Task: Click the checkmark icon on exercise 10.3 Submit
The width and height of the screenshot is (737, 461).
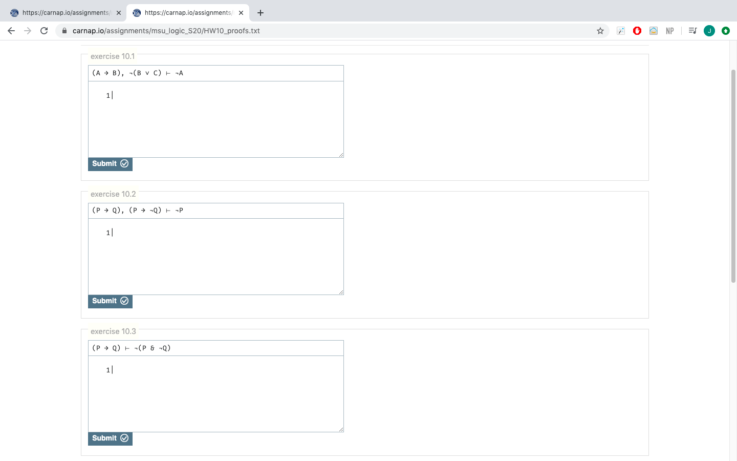Action: pos(124,438)
